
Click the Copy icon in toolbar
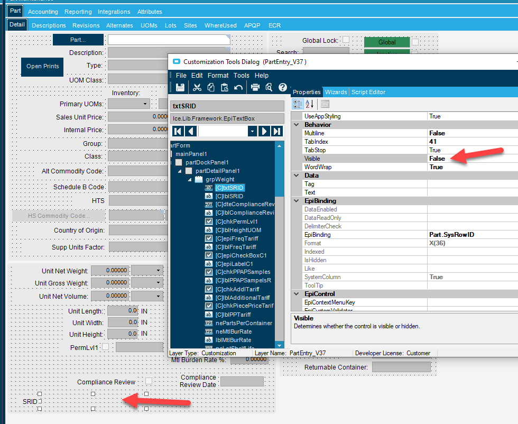(x=211, y=87)
